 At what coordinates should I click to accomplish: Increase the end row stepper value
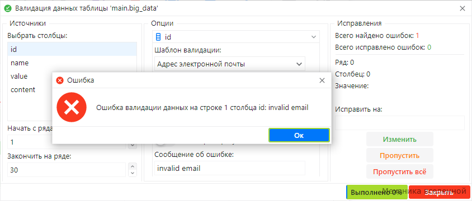133,166
